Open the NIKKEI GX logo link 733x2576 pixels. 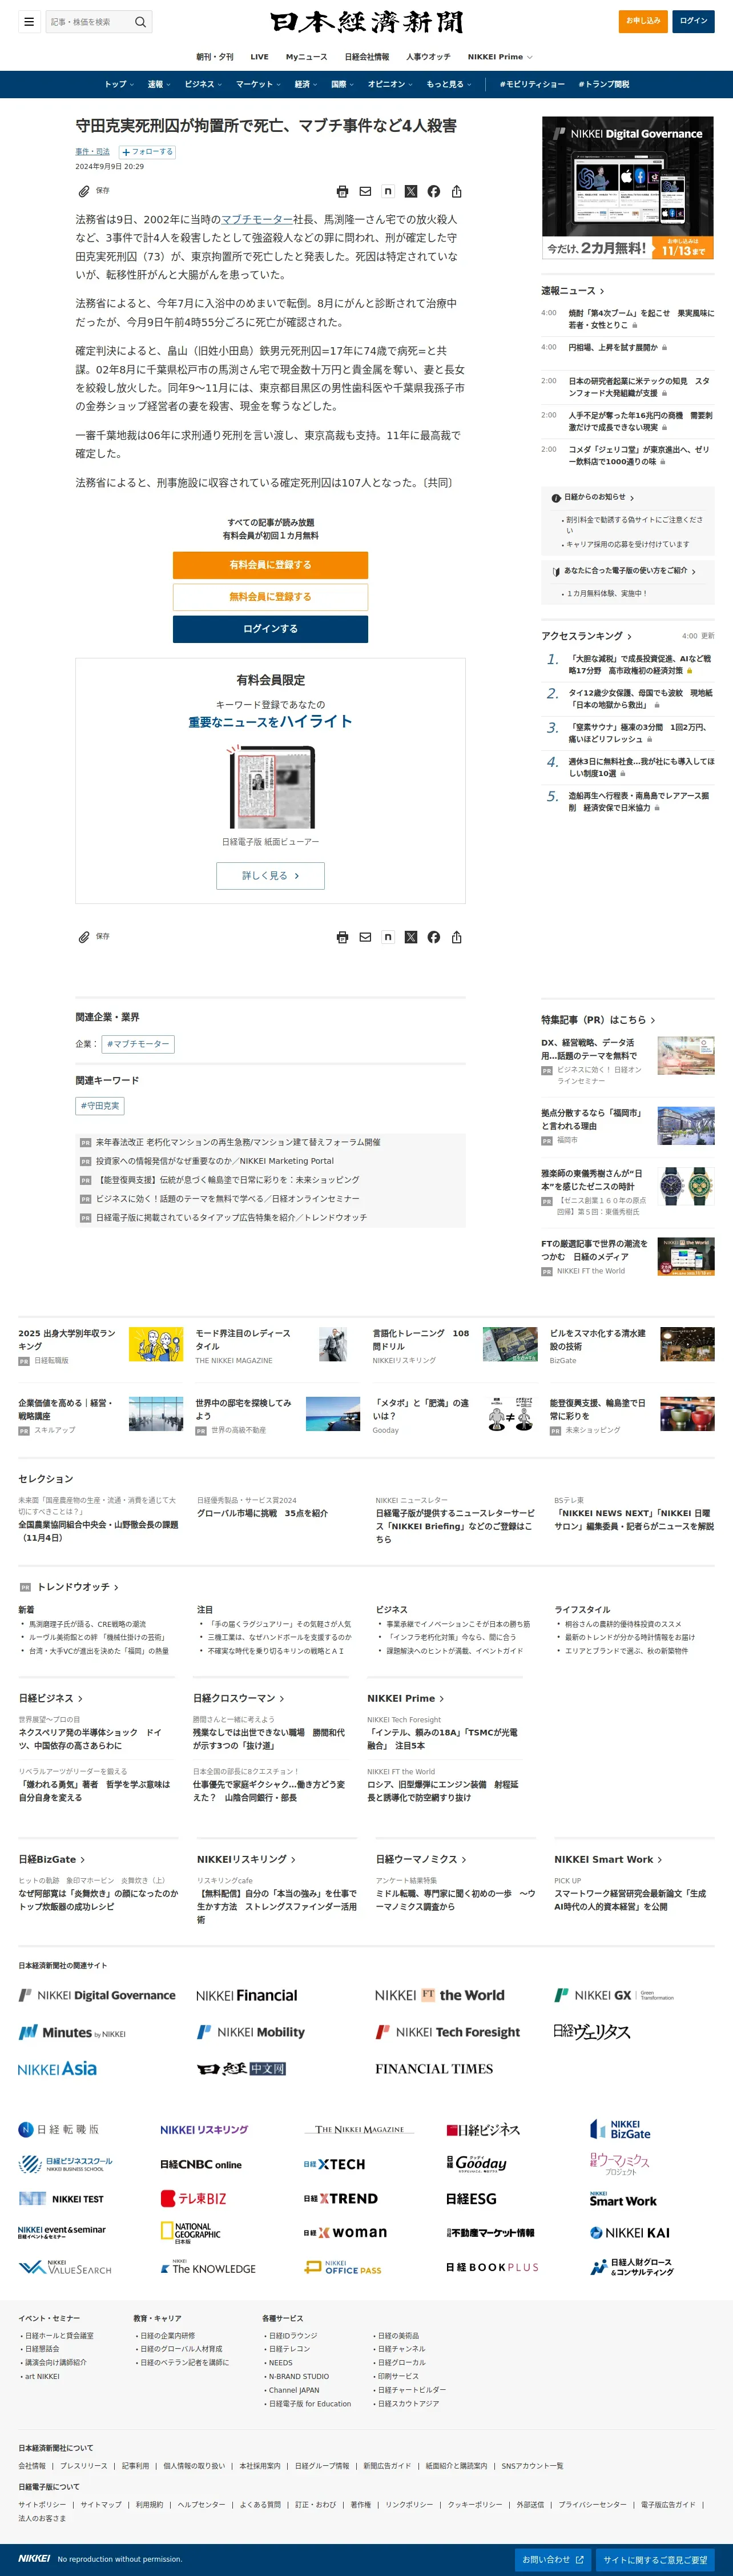[x=614, y=1995]
